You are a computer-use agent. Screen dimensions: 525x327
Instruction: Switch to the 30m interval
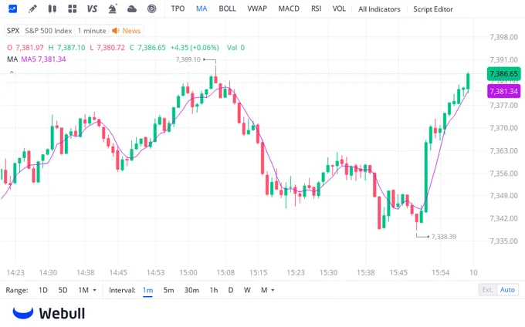[191, 290]
